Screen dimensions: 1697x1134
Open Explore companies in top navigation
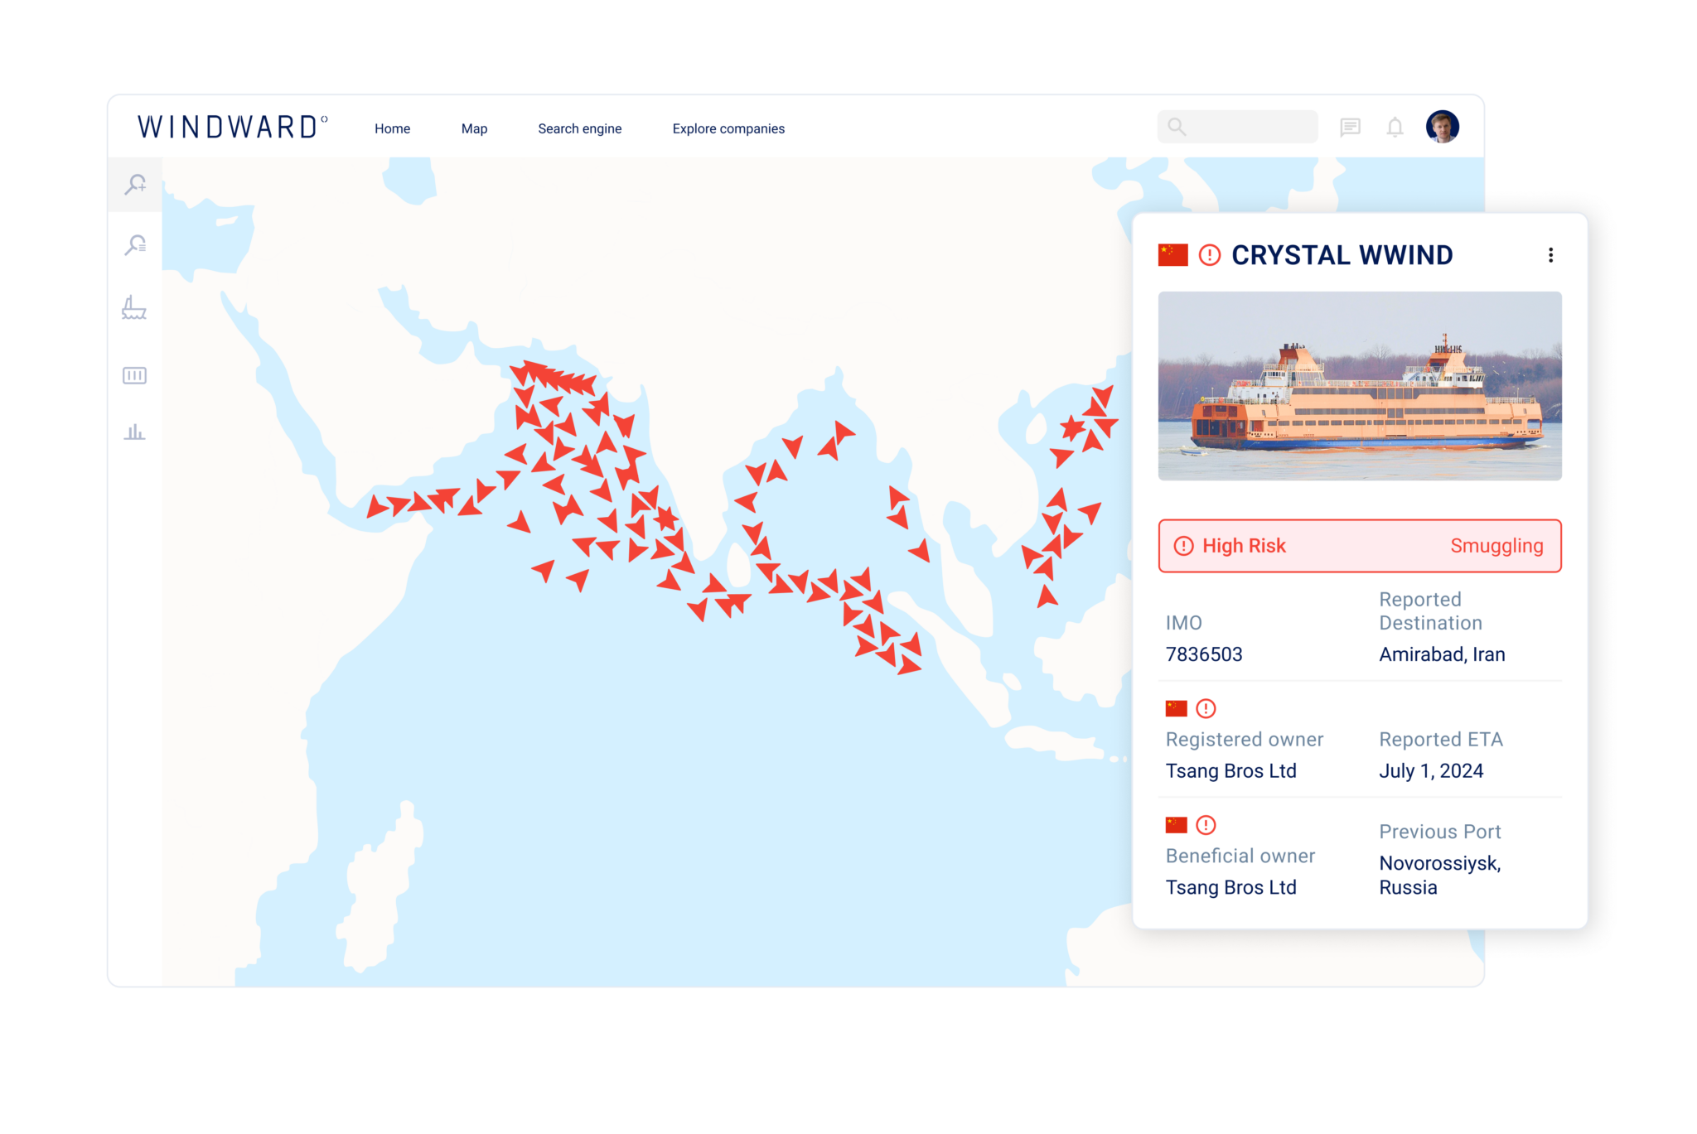pos(728,128)
